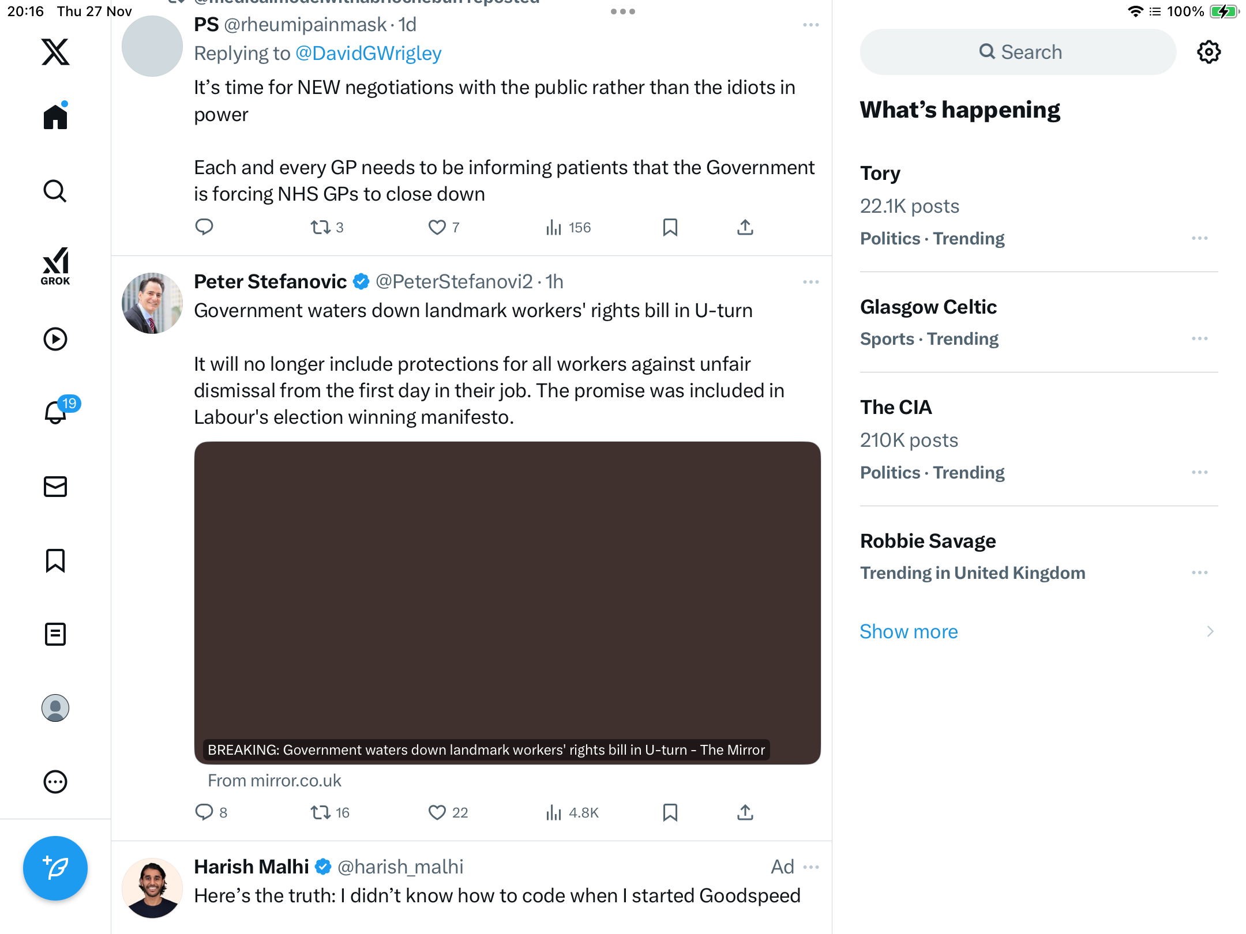Open Lists from the sidebar

point(55,634)
